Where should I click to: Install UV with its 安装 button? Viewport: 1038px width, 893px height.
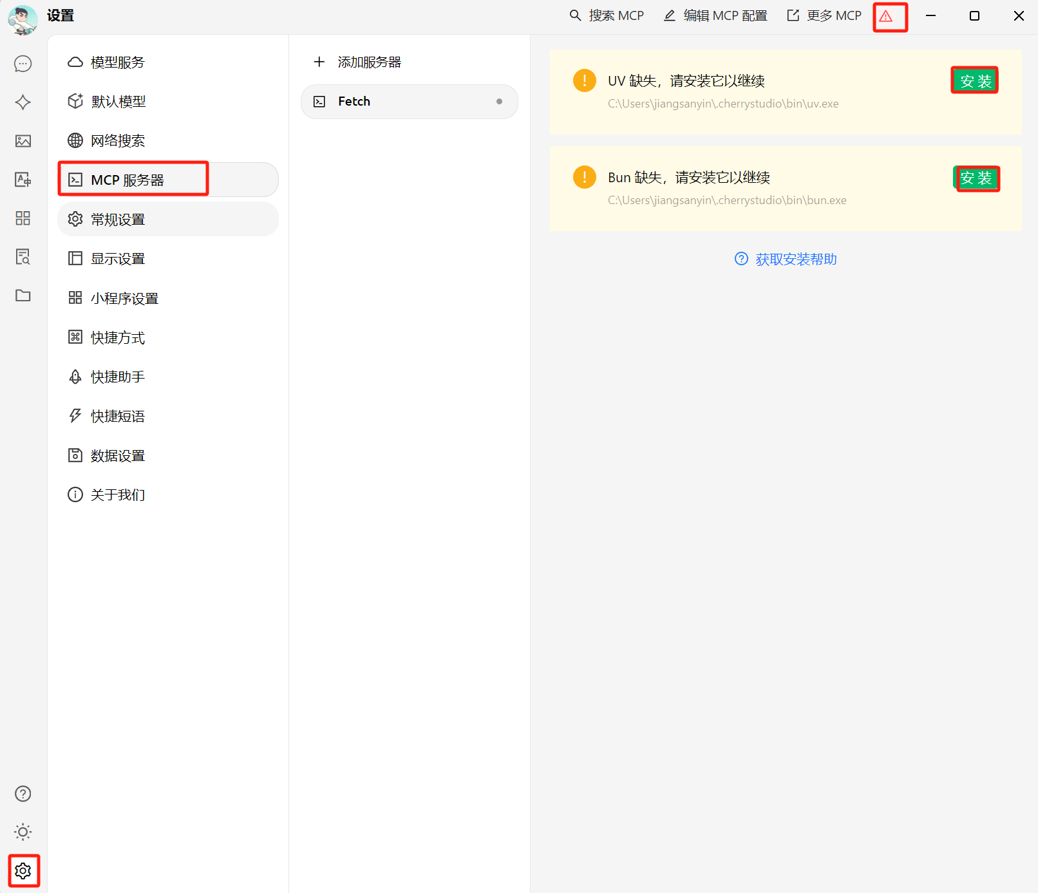pyautogui.click(x=975, y=81)
